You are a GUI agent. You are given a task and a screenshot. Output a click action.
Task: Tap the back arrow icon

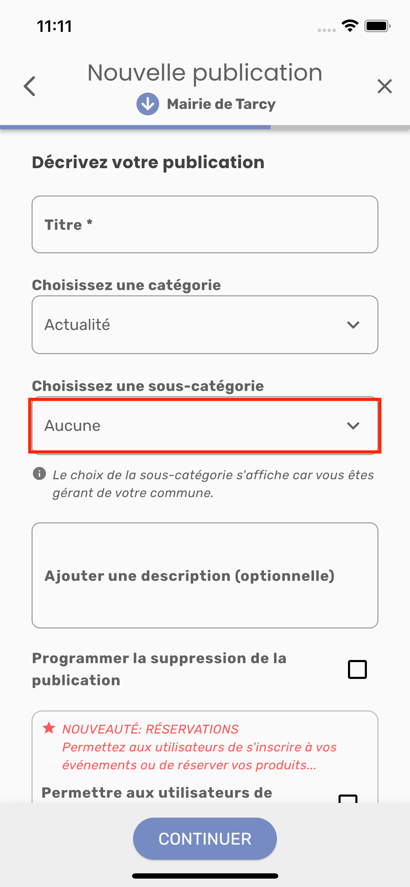pyautogui.click(x=30, y=86)
